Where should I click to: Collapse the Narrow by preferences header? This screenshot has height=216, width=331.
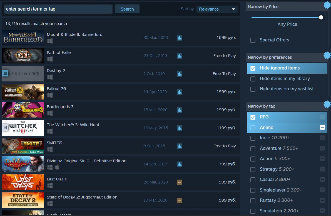pos(287,57)
